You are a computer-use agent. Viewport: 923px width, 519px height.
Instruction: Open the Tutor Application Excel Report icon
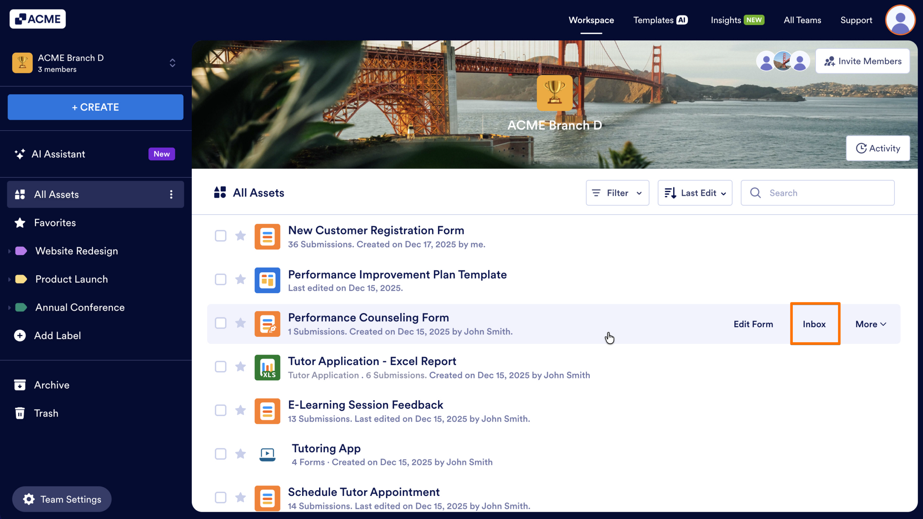tap(267, 367)
